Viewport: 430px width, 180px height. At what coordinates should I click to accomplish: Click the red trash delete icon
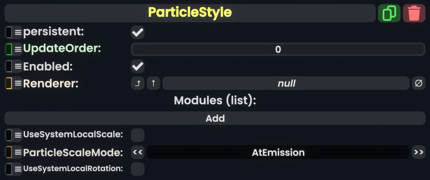pos(414,13)
